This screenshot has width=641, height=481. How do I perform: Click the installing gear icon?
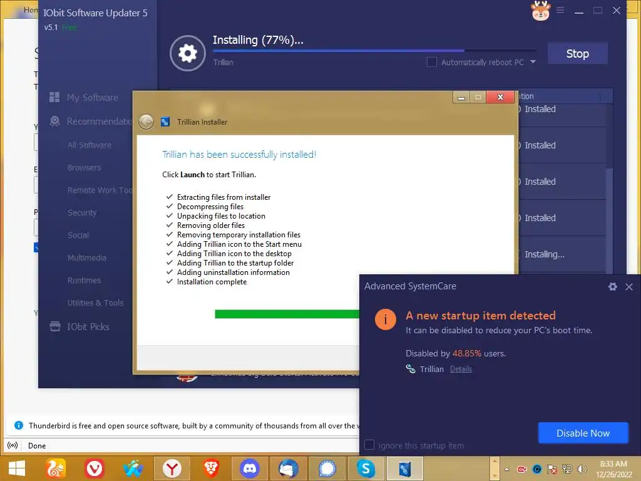pos(188,53)
